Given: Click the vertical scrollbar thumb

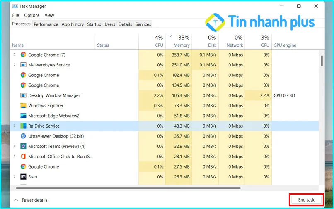Looking at the screenshot, I should (322, 61).
